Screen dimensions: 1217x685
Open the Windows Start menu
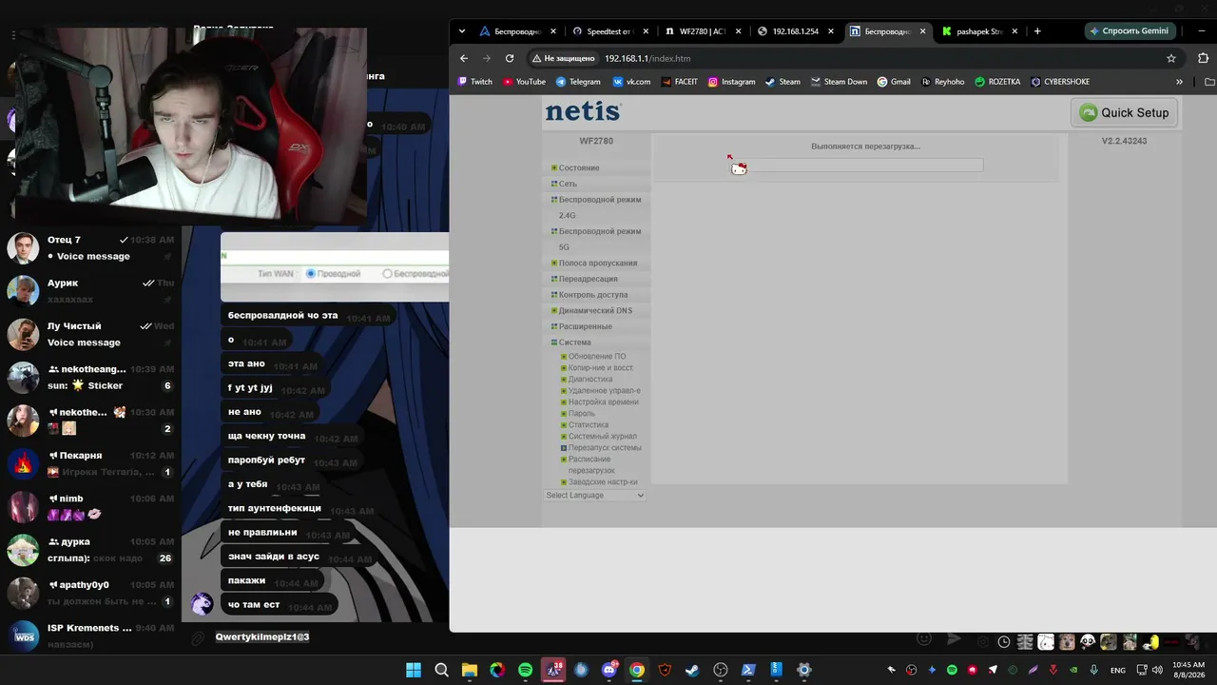click(x=414, y=670)
